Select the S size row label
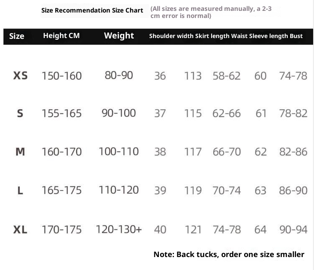Screen dimensions: 314x270 [20, 113]
